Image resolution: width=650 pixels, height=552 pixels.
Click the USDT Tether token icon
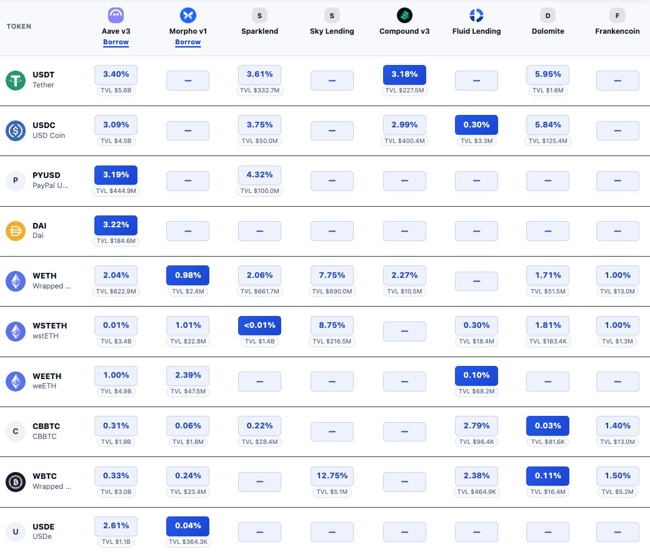point(16,80)
